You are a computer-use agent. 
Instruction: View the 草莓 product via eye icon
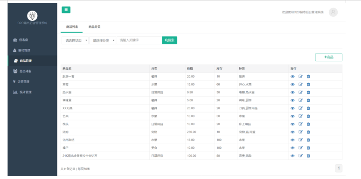tap(292, 85)
